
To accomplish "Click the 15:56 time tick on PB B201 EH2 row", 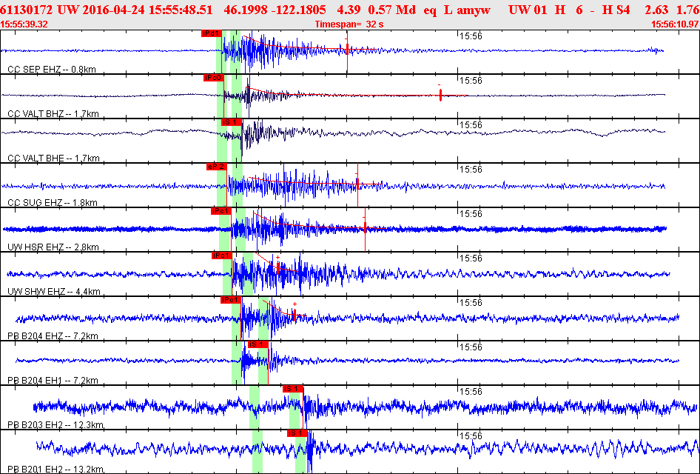I will (471, 436).
